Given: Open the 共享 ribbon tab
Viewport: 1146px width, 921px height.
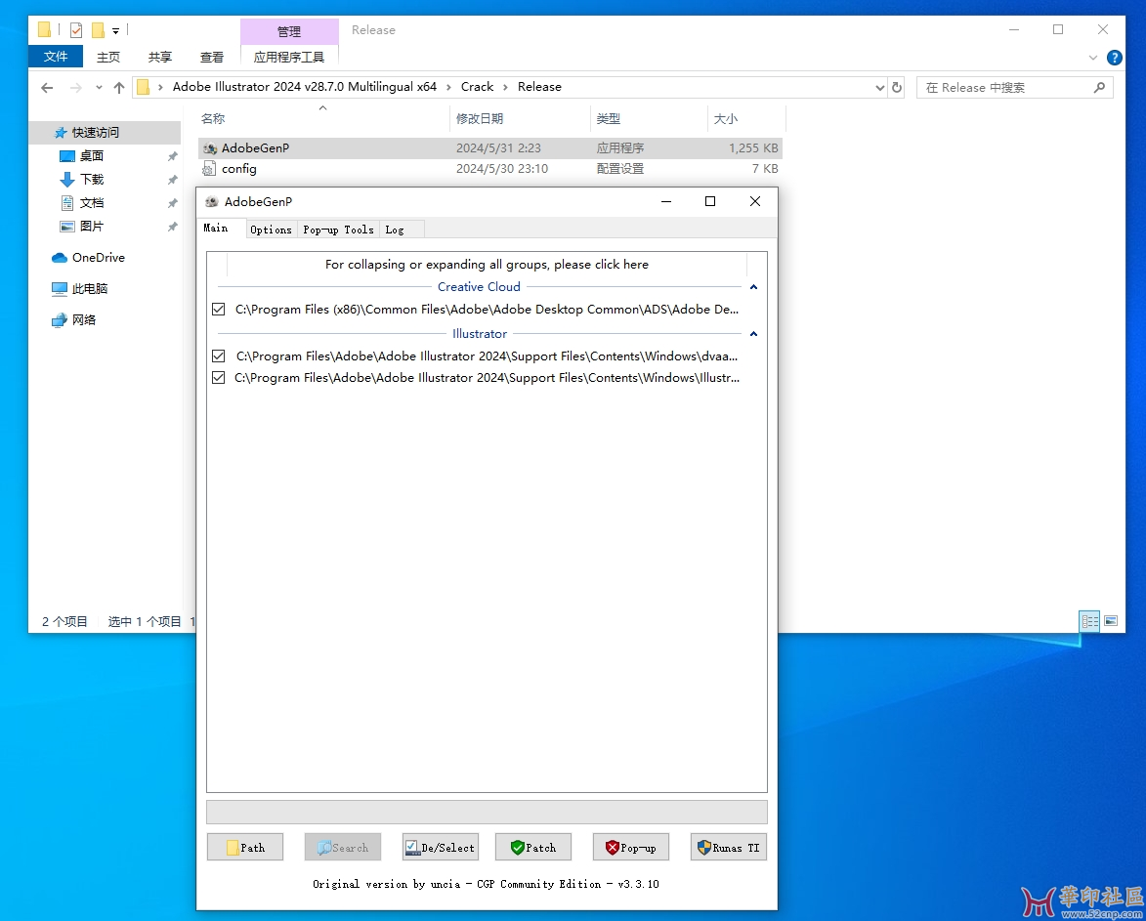Looking at the screenshot, I should 160,57.
